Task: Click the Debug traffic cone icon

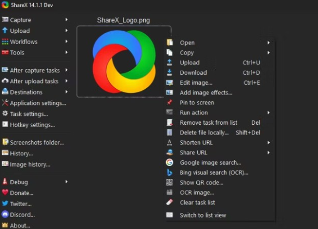Action: click(x=5, y=182)
